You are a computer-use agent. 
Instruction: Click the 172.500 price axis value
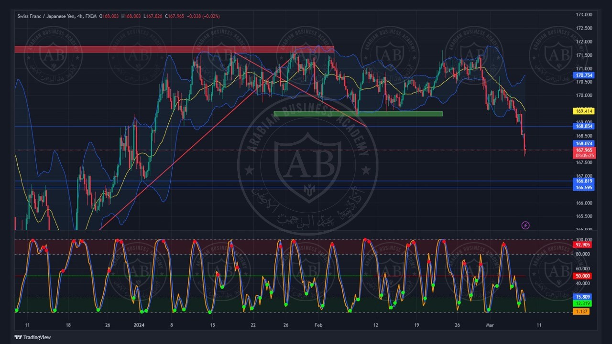coord(584,28)
